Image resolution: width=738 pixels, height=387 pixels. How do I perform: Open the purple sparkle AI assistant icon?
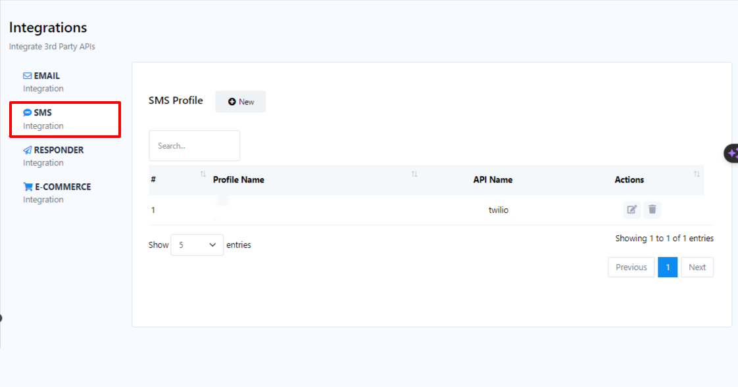coord(731,153)
